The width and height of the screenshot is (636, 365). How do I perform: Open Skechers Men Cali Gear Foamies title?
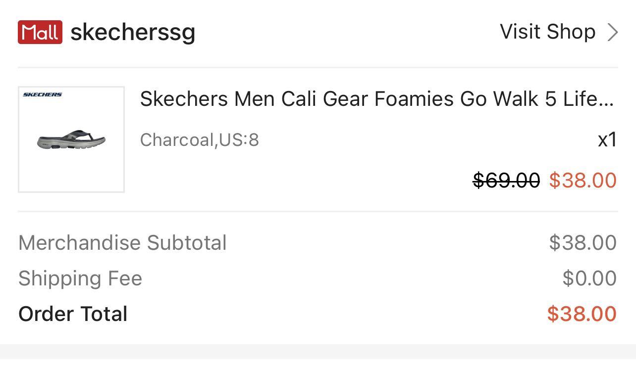(x=377, y=99)
